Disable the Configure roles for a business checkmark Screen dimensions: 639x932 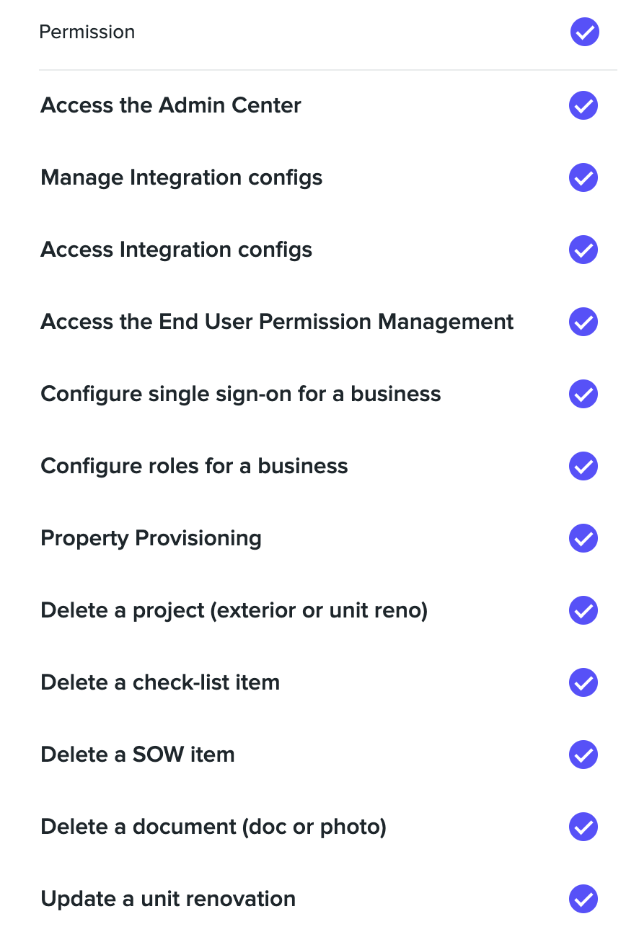click(583, 466)
